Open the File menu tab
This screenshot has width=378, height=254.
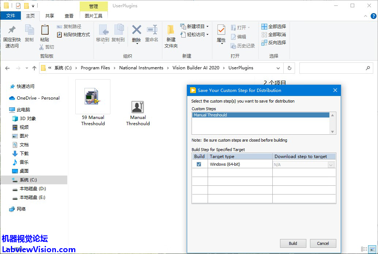pos(11,16)
